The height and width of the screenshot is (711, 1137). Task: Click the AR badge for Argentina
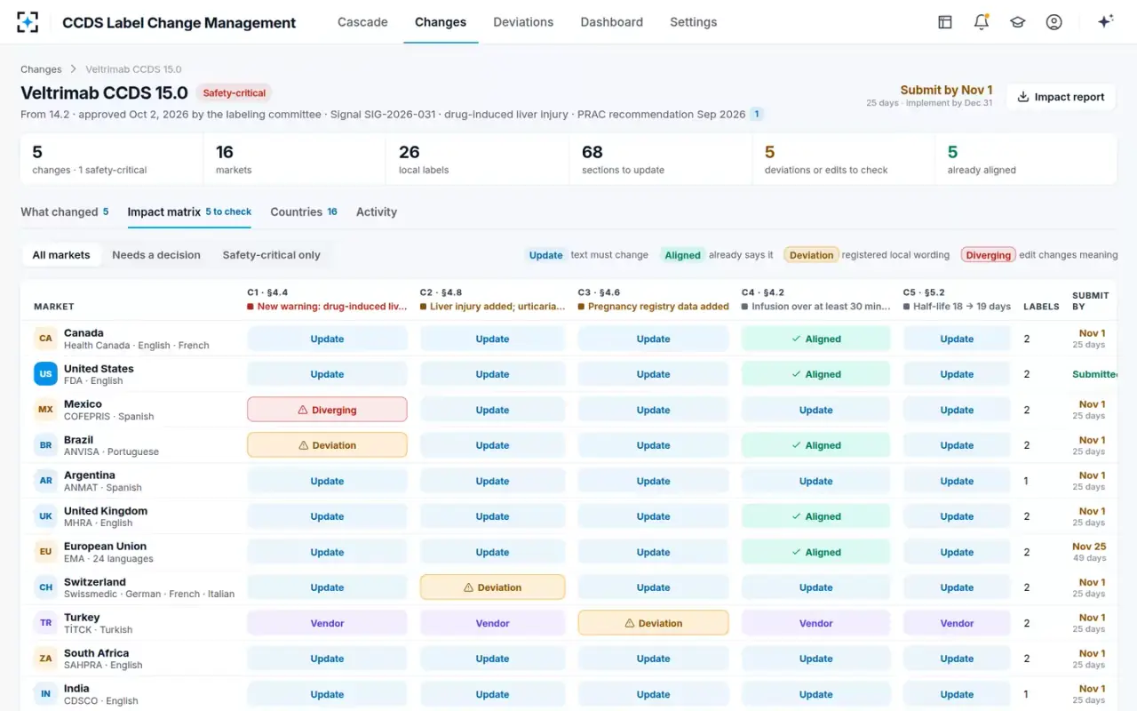(45, 481)
